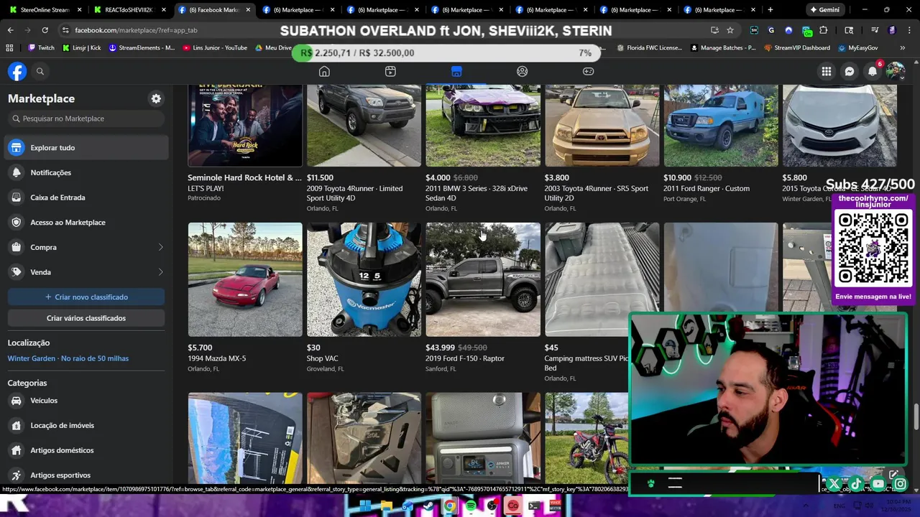The height and width of the screenshot is (517, 920).
Task: Expand the Venda submenu chevron
Action: [160, 272]
